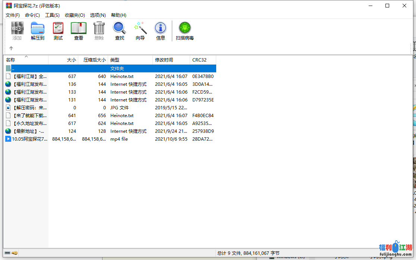Click the 删除 (Delete) trash icon

[x=99, y=31]
